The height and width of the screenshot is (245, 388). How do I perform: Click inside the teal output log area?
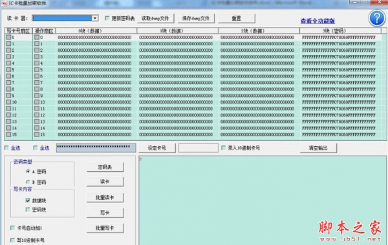[x=263, y=200]
